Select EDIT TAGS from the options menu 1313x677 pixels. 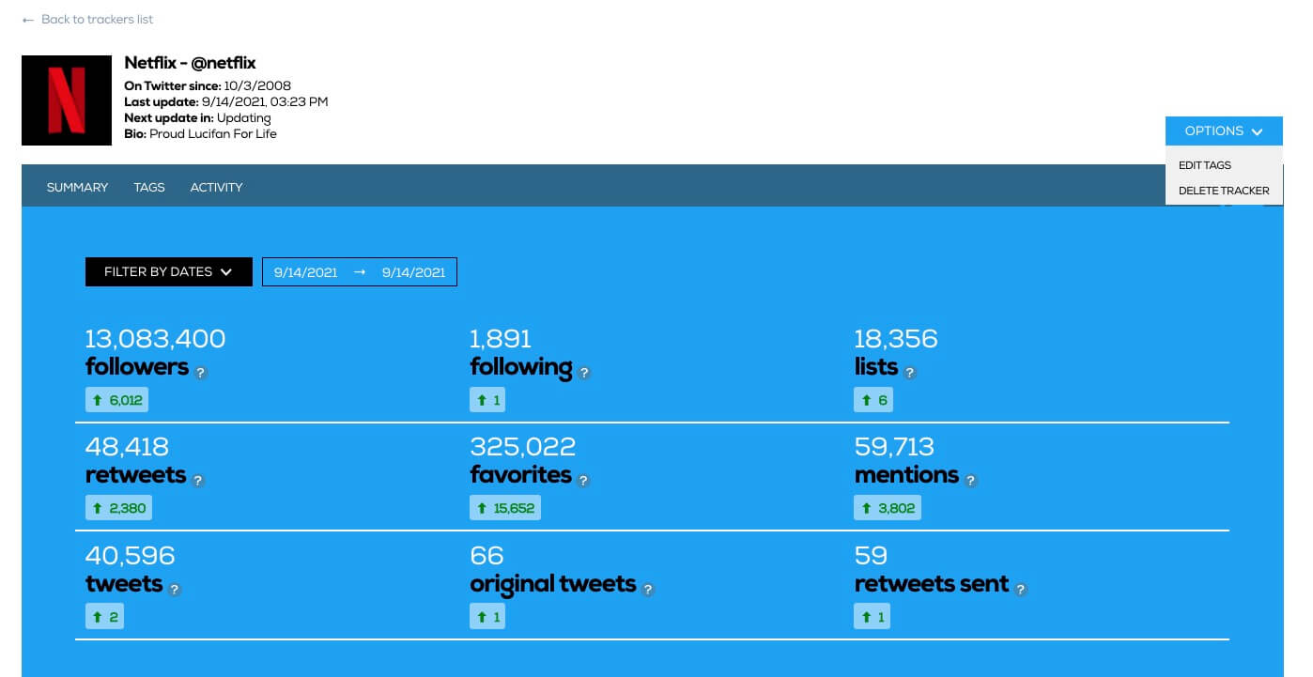[1204, 165]
